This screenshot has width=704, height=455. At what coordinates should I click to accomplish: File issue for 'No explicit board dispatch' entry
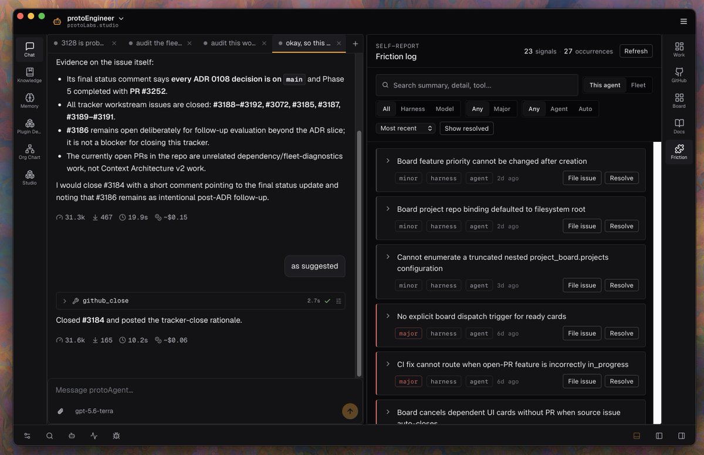(x=582, y=333)
